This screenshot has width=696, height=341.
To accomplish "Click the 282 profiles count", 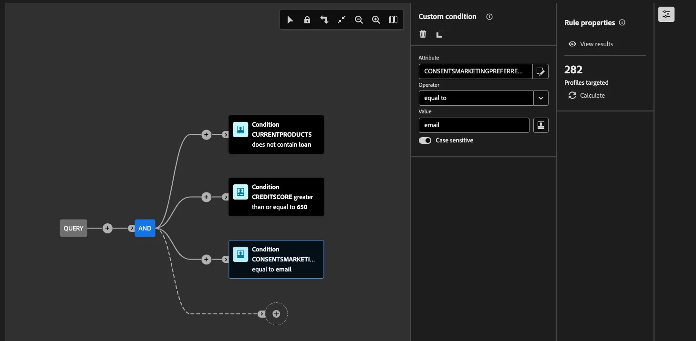I will coord(573,70).
